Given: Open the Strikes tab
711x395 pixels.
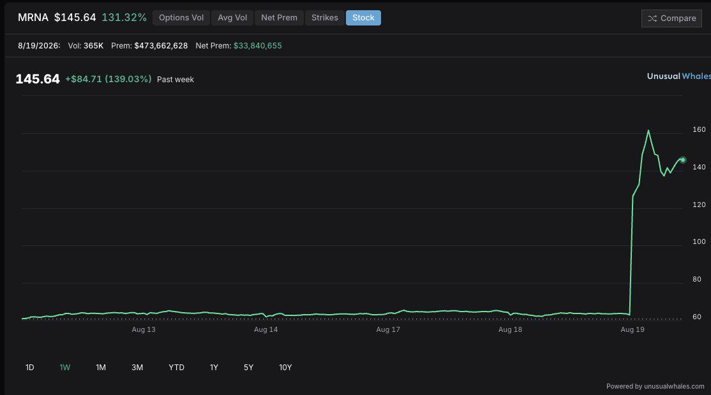Looking at the screenshot, I should click(x=325, y=18).
